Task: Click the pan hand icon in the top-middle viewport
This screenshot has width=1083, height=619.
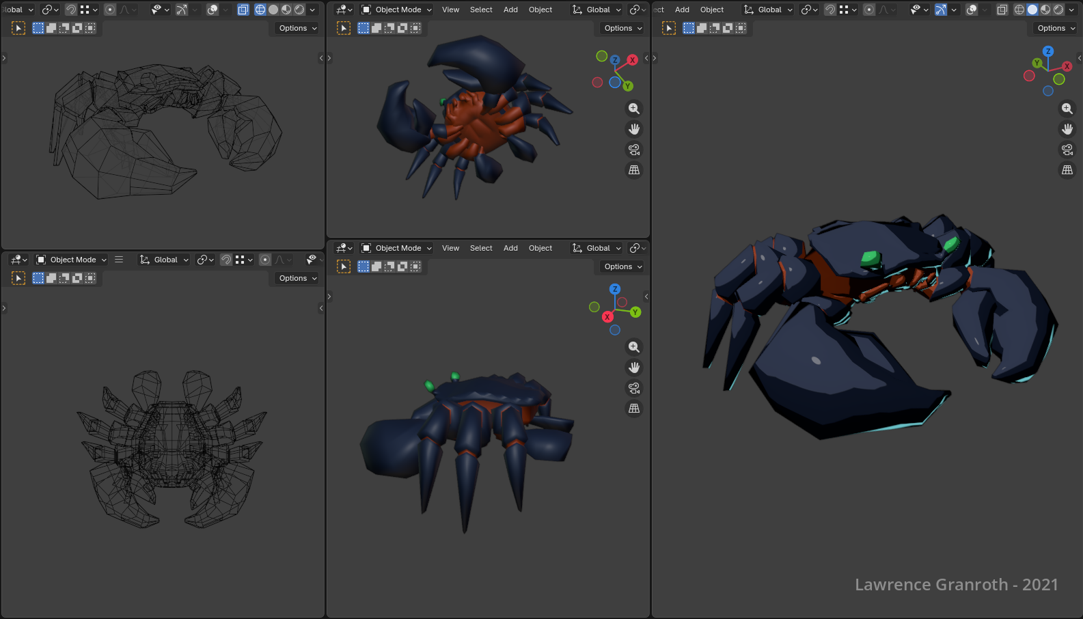Action: pyautogui.click(x=634, y=129)
